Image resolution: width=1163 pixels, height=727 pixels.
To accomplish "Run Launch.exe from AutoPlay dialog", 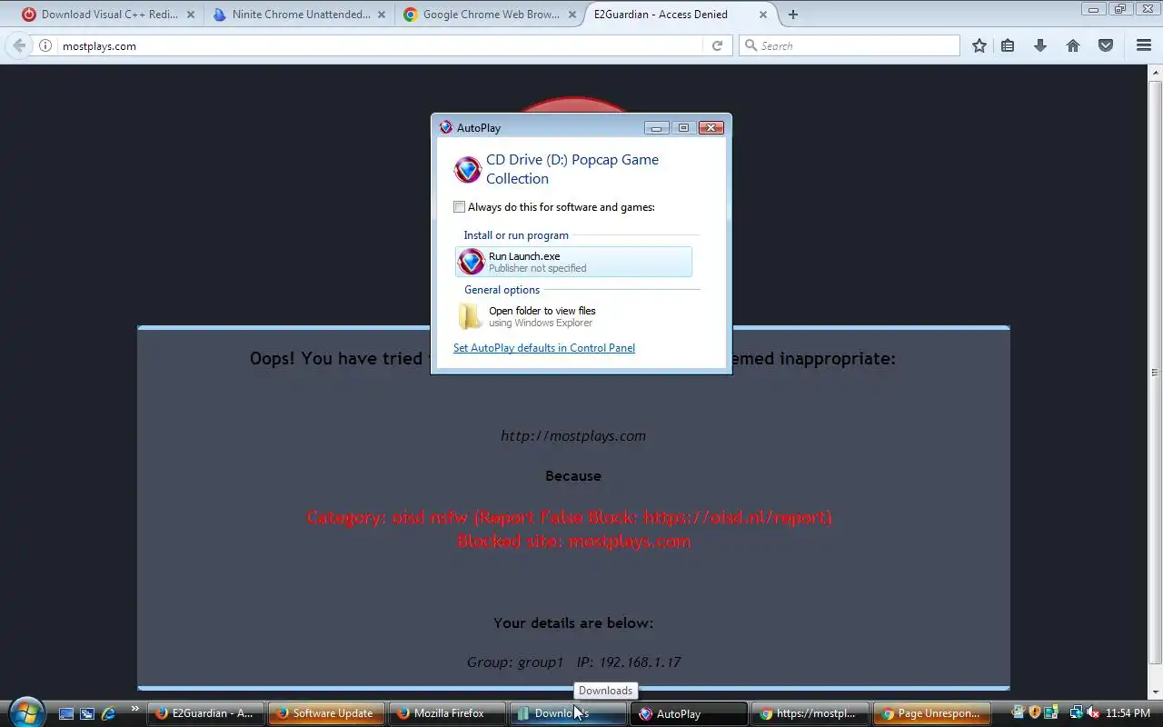I will point(573,262).
